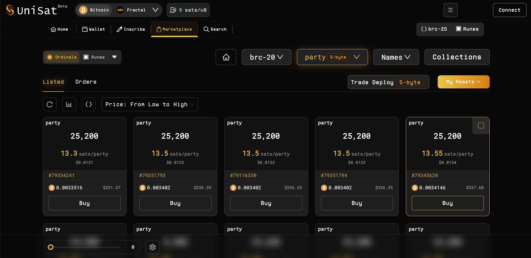Check the select box on listing #79345620
The image size is (531, 258).
[x=481, y=126]
